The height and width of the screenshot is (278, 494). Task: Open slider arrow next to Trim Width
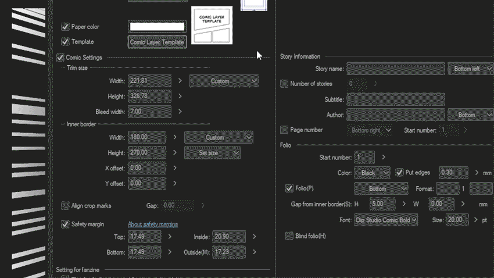tap(180, 81)
